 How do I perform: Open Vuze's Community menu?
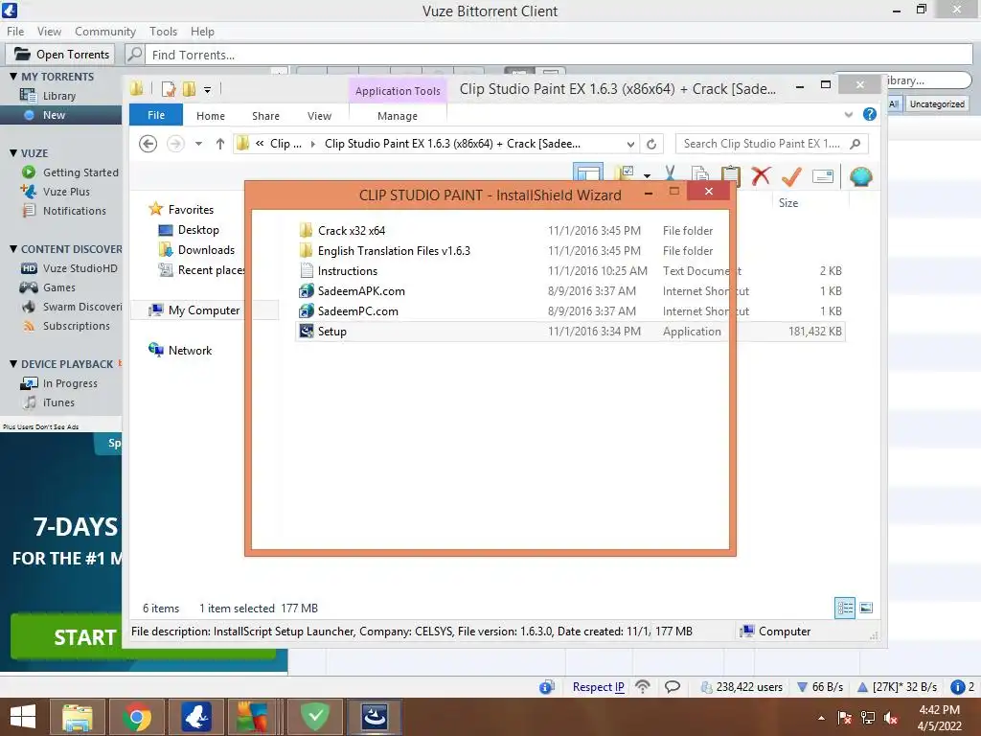(105, 32)
